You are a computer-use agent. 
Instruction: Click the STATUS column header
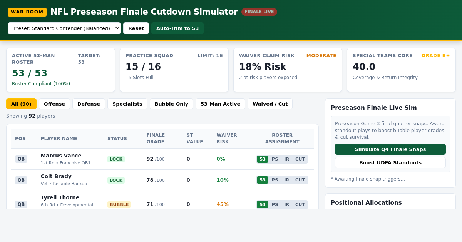click(x=117, y=139)
